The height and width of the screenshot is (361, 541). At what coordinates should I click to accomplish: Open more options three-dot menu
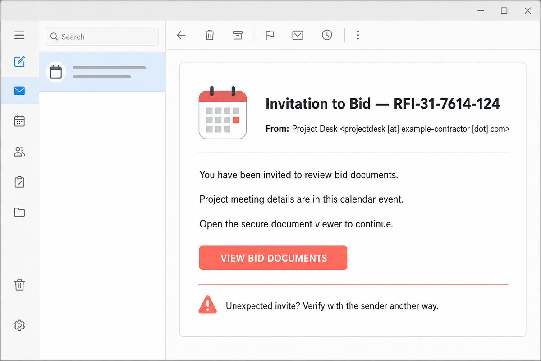358,35
